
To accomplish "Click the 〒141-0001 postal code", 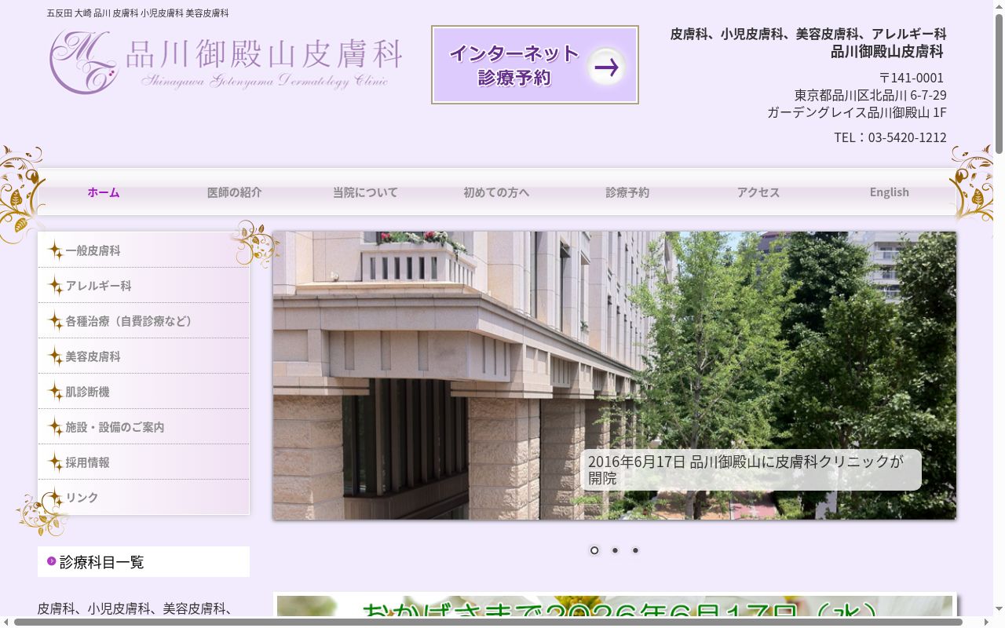I will (912, 78).
